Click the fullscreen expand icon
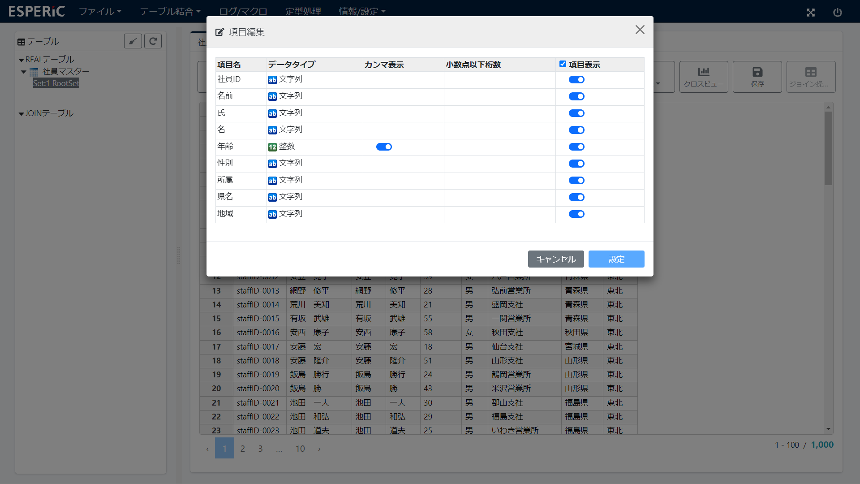Image resolution: width=860 pixels, height=484 pixels. tap(811, 13)
